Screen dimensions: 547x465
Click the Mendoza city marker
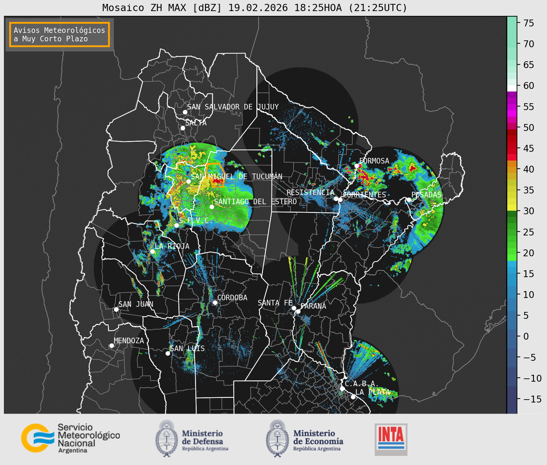pyautogui.click(x=112, y=345)
